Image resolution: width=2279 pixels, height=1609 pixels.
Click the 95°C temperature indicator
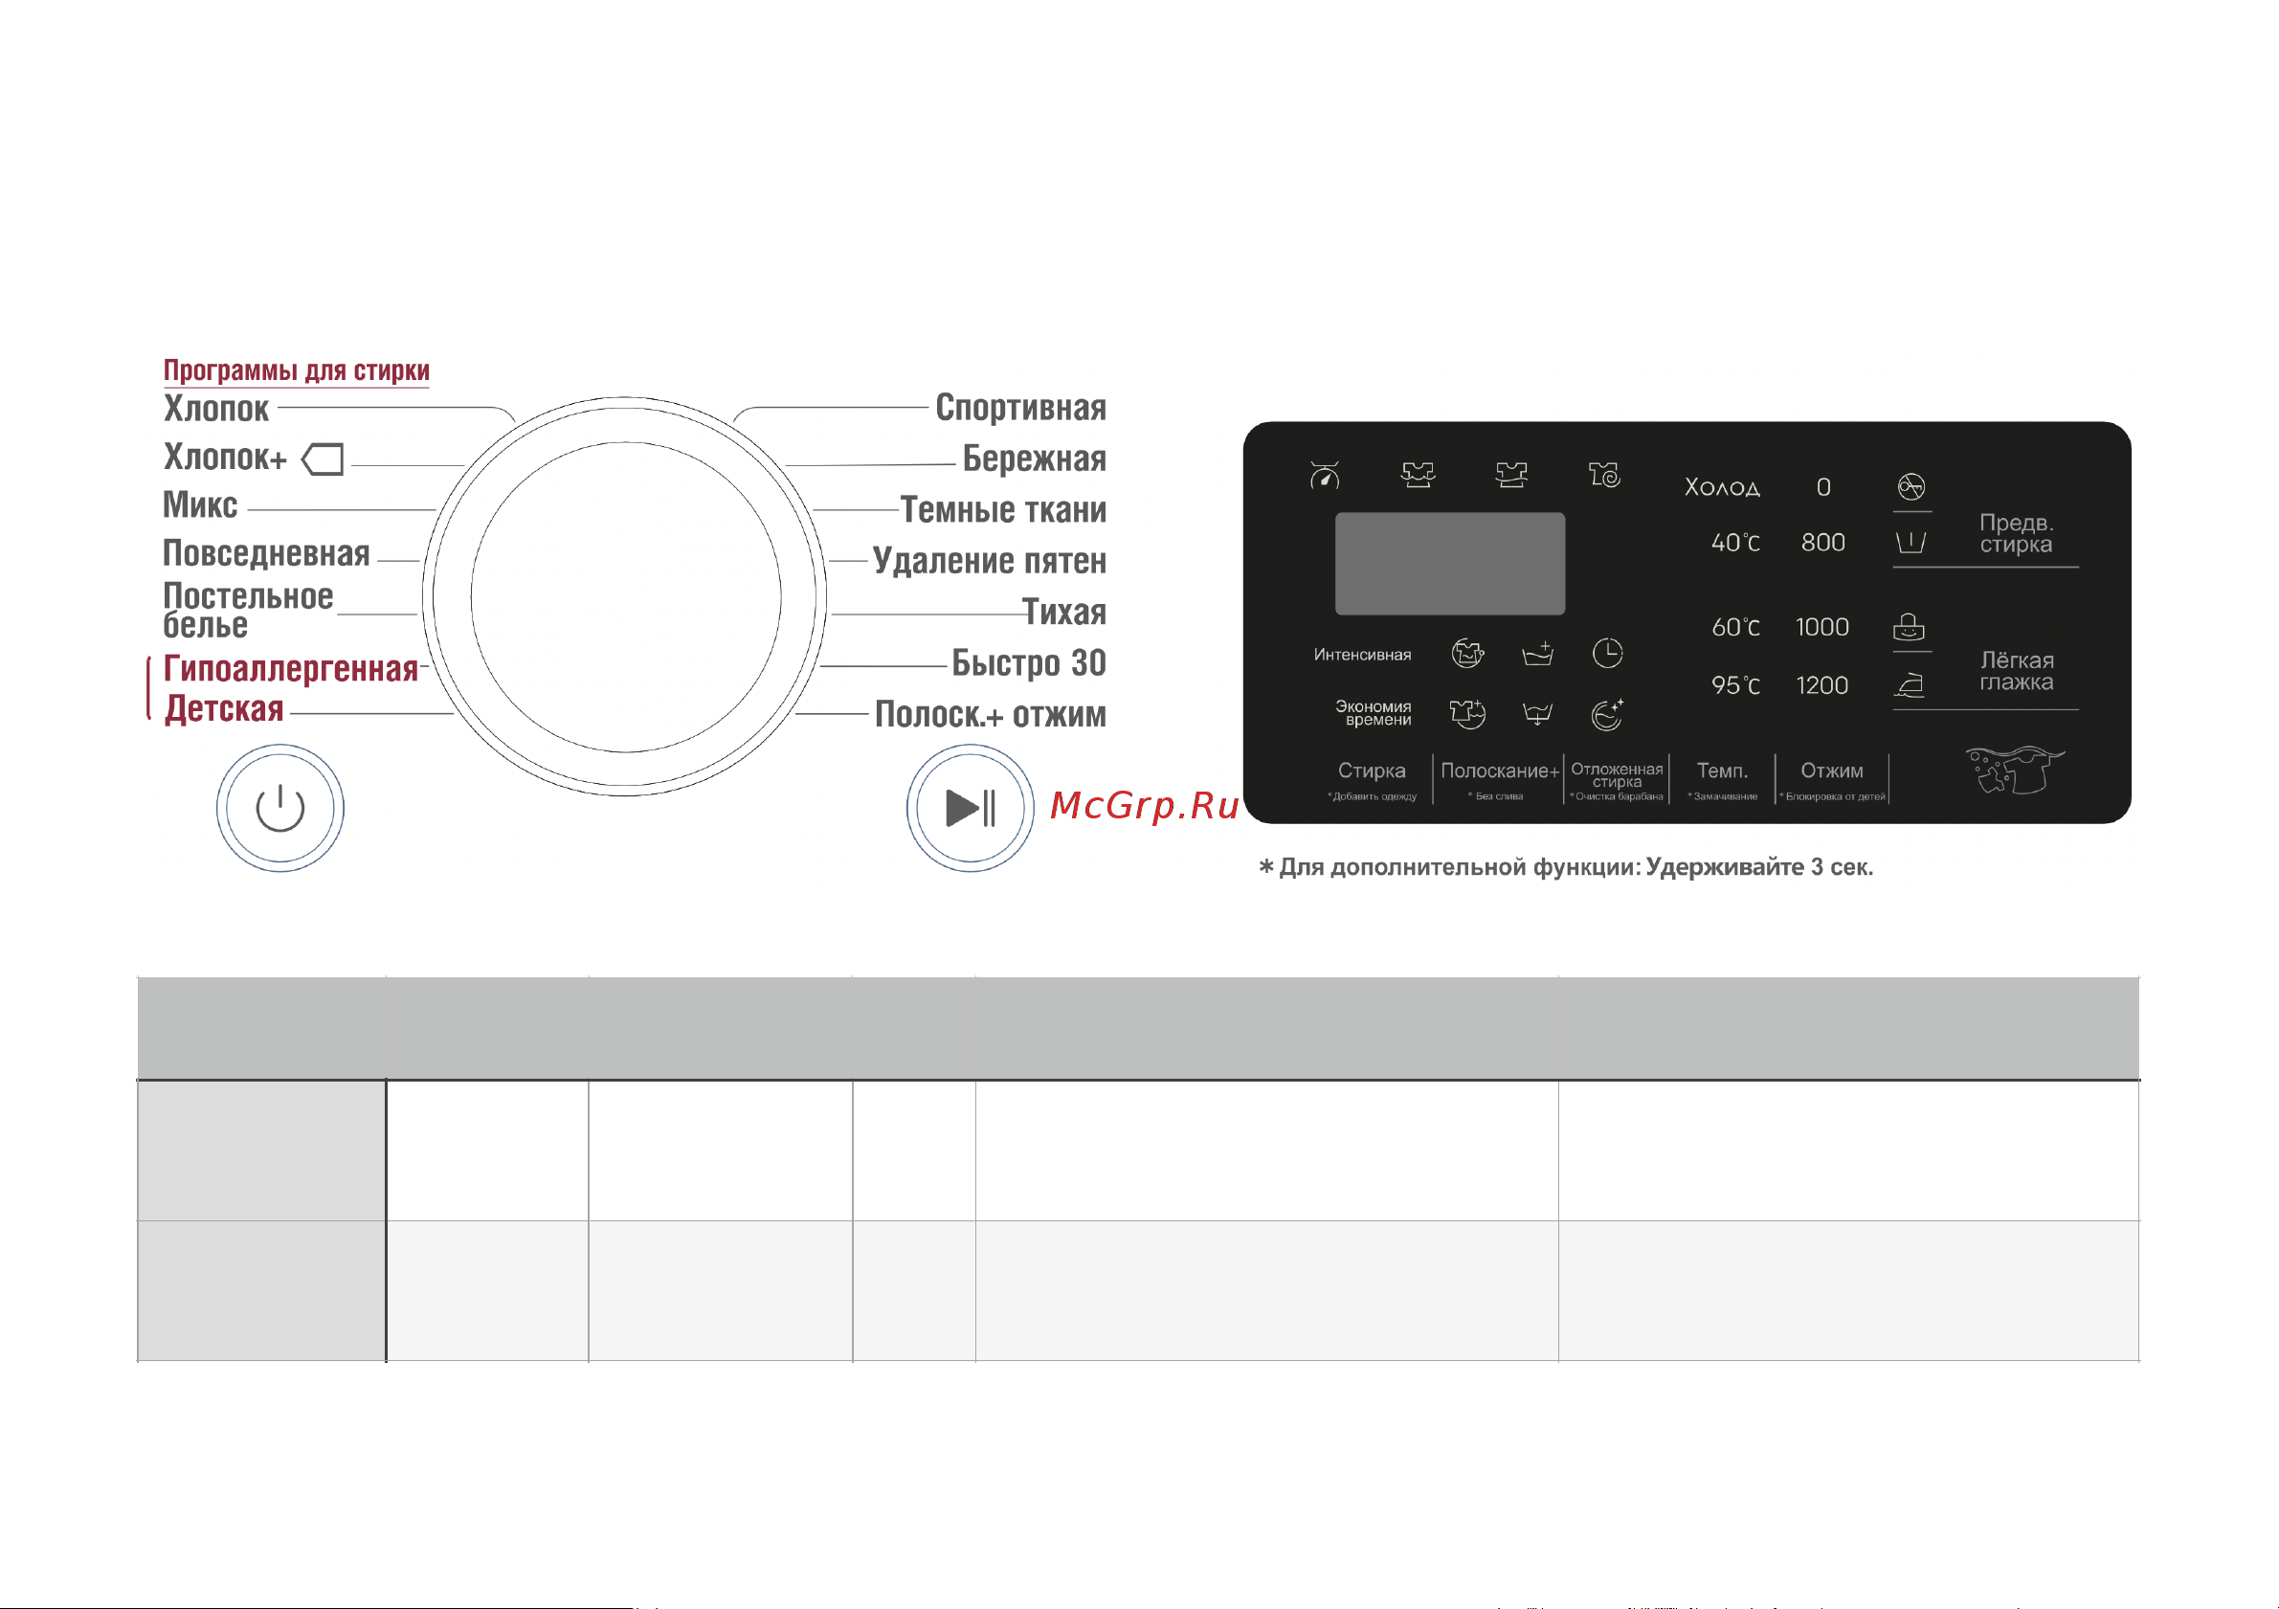[1735, 686]
